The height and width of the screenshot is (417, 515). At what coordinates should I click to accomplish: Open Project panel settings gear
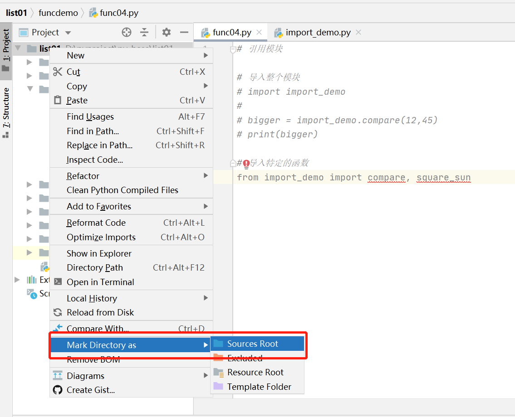pyautogui.click(x=167, y=32)
